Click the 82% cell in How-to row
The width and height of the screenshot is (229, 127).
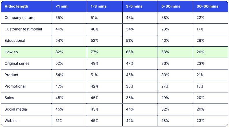59,52
